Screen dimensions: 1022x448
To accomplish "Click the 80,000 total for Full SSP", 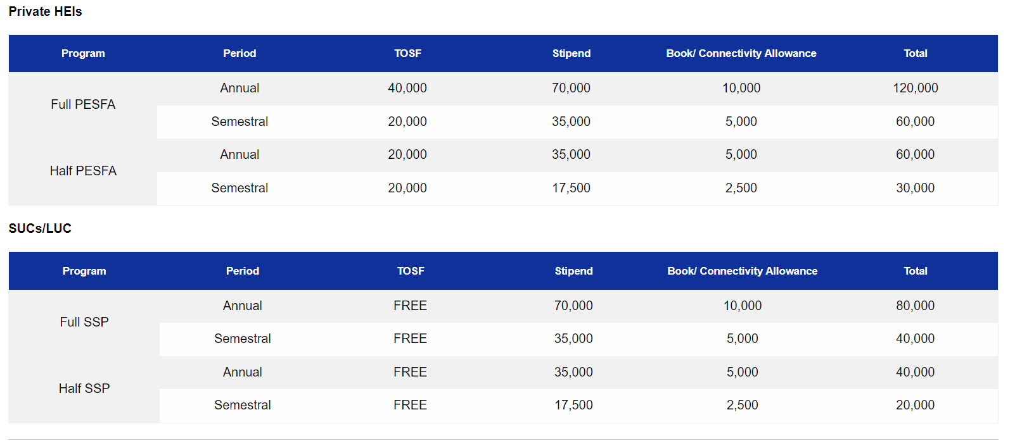I will [915, 306].
